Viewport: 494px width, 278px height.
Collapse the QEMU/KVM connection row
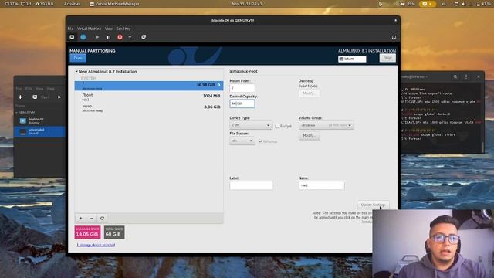point(17,113)
